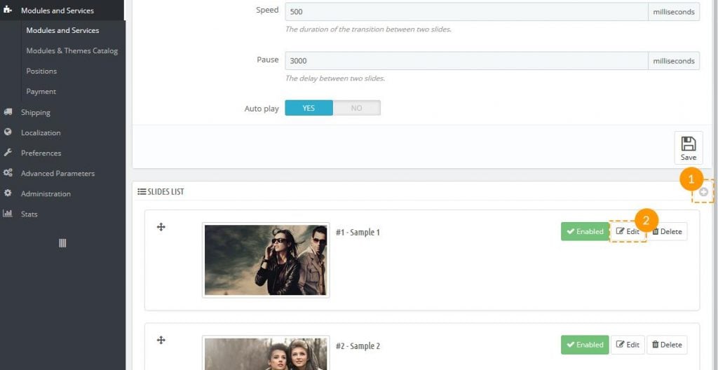Expand the Advanced Parameters menu section

[57, 173]
